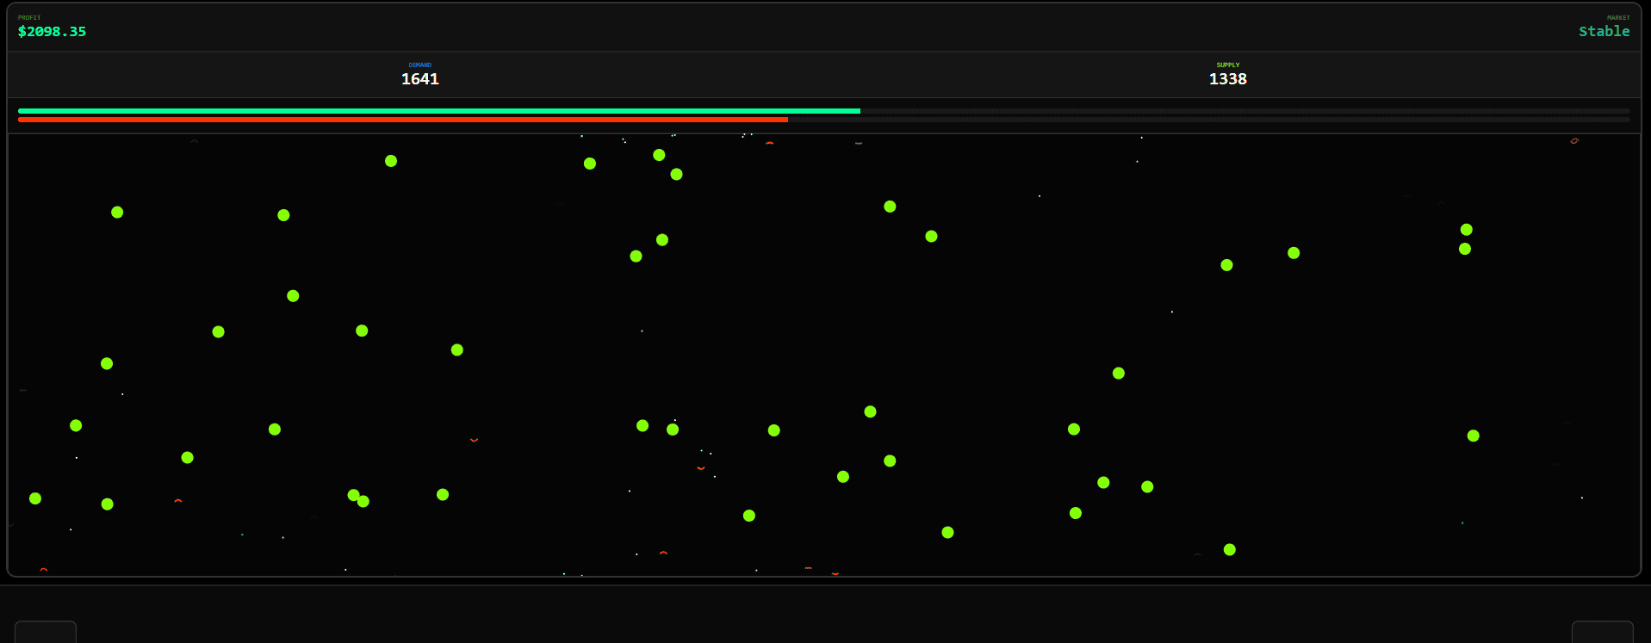1651x643 pixels.
Task: Select the leftmost green dot in the field
Action: pyautogui.click(x=35, y=498)
